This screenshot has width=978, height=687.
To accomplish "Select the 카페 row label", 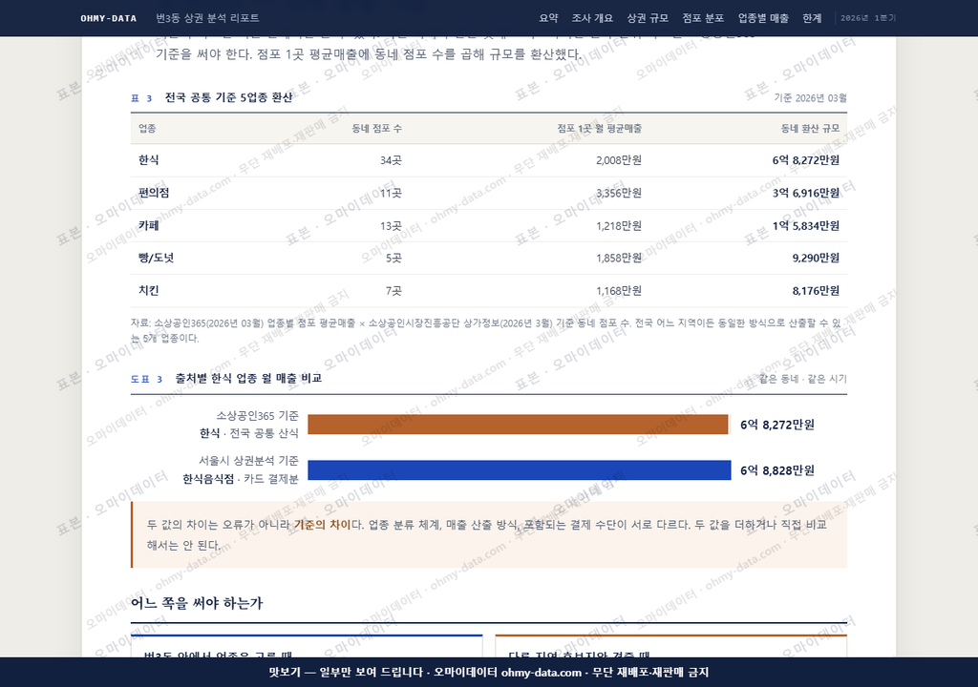I will pos(148,226).
